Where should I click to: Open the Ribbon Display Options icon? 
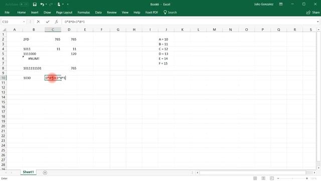click(x=281, y=5)
